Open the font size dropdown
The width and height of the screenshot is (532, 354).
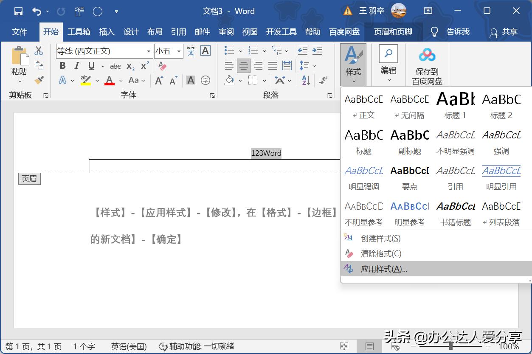click(x=178, y=51)
